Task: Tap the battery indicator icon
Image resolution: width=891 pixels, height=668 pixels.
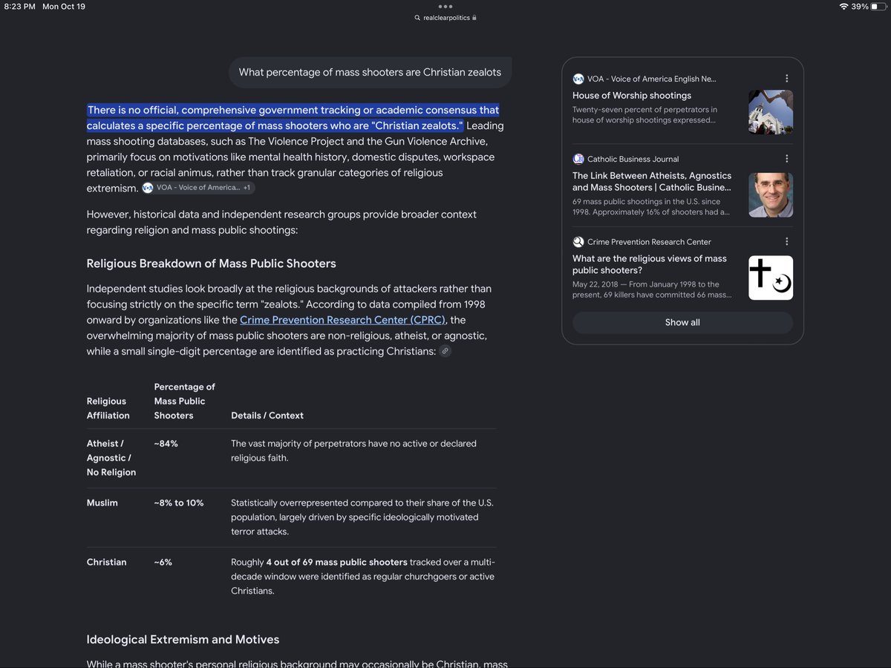Action: pyautogui.click(x=878, y=6)
